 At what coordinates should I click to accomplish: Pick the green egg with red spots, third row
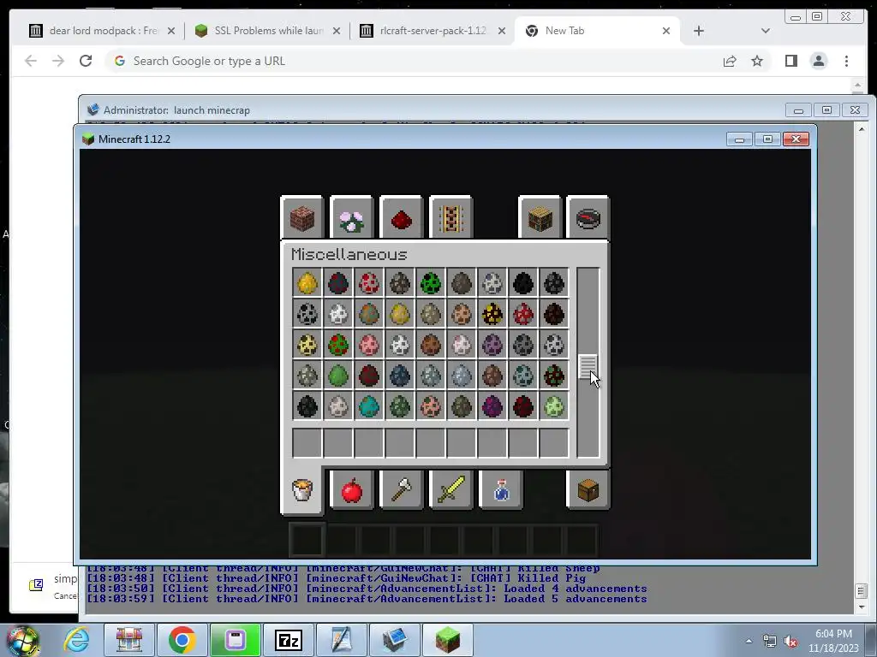(337, 345)
